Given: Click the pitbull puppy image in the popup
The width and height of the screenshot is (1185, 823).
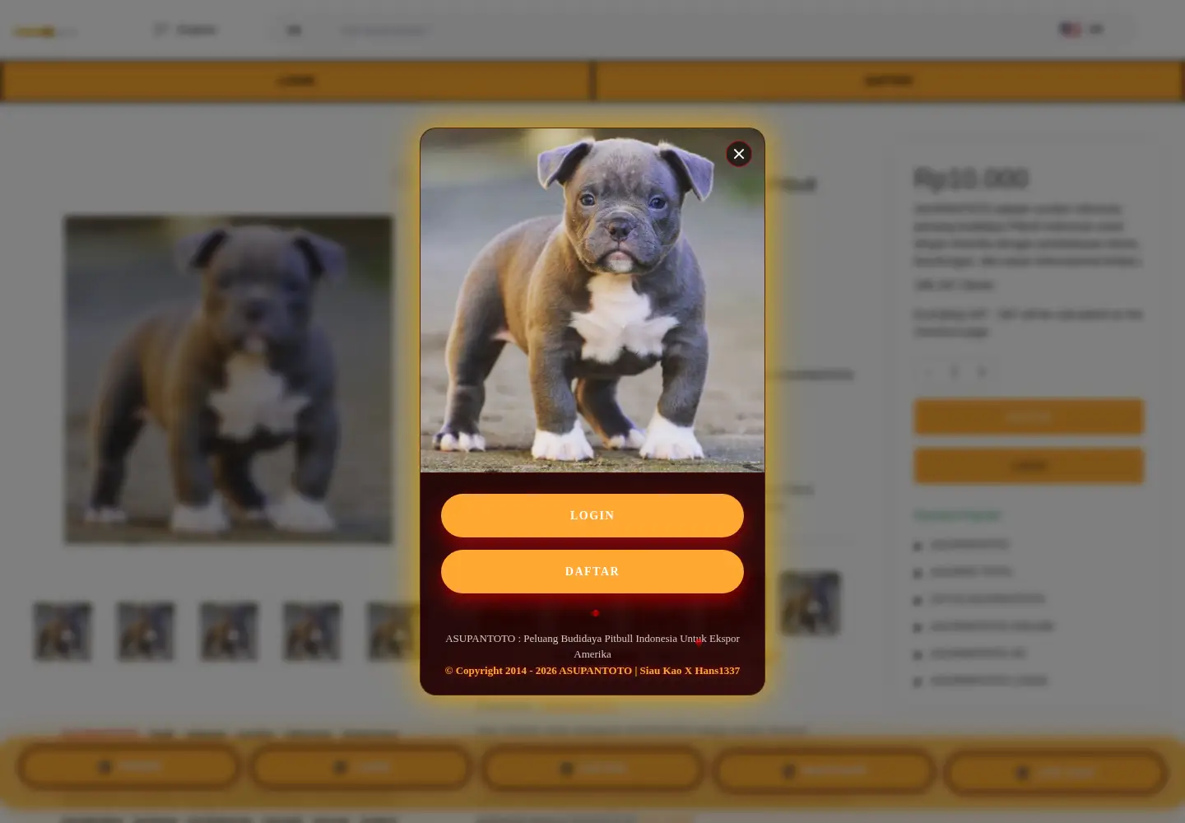Looking at the screenshot, I should (x=592, y=300).
